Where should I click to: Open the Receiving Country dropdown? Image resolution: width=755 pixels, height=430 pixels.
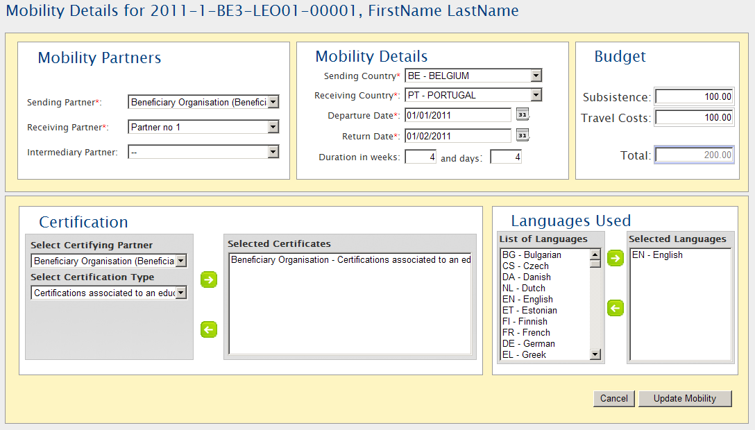click(x=536, y=95)
